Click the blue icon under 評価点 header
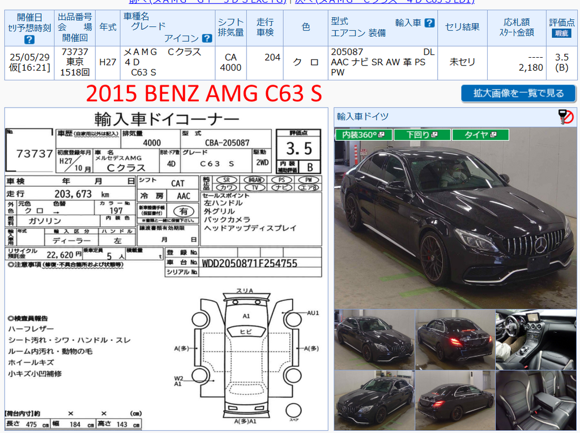 561,33
